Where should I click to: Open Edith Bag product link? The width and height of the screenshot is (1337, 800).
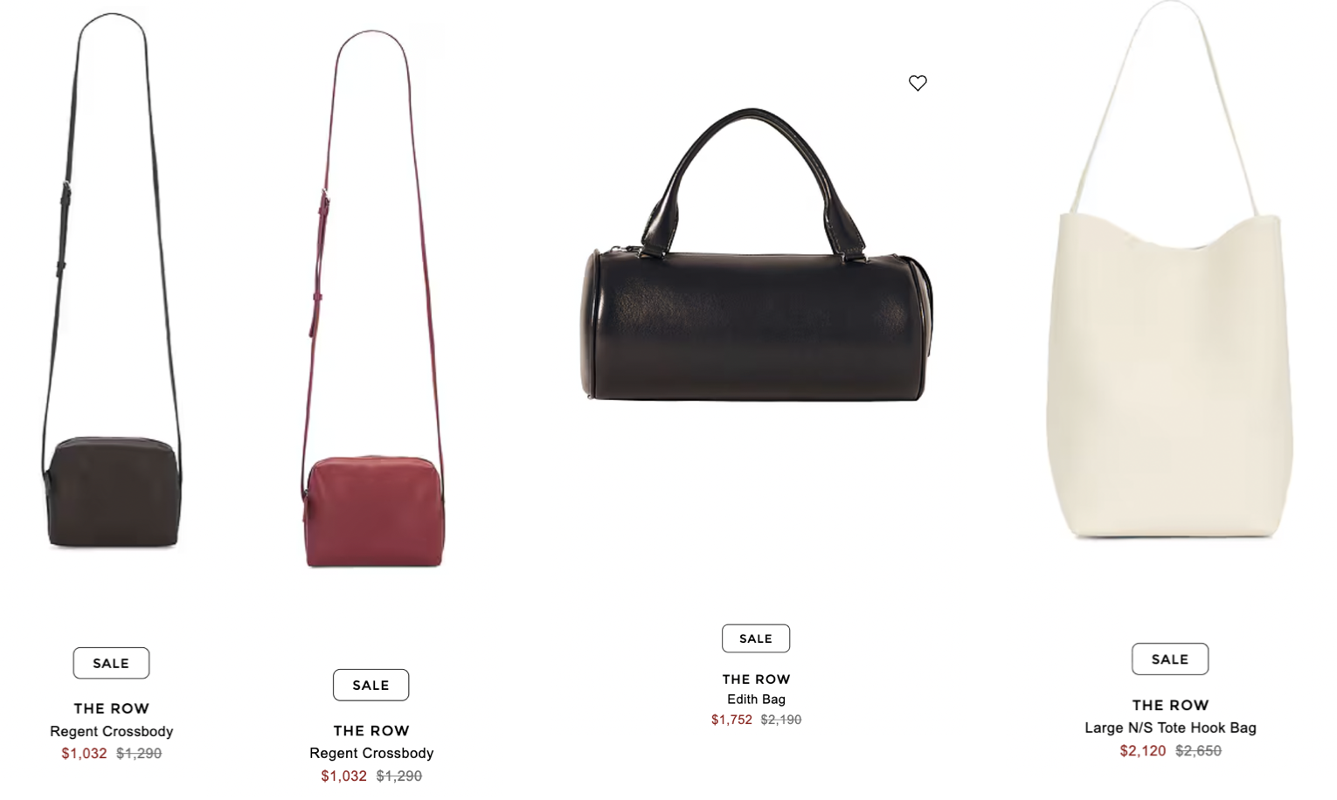click(756, 700)
